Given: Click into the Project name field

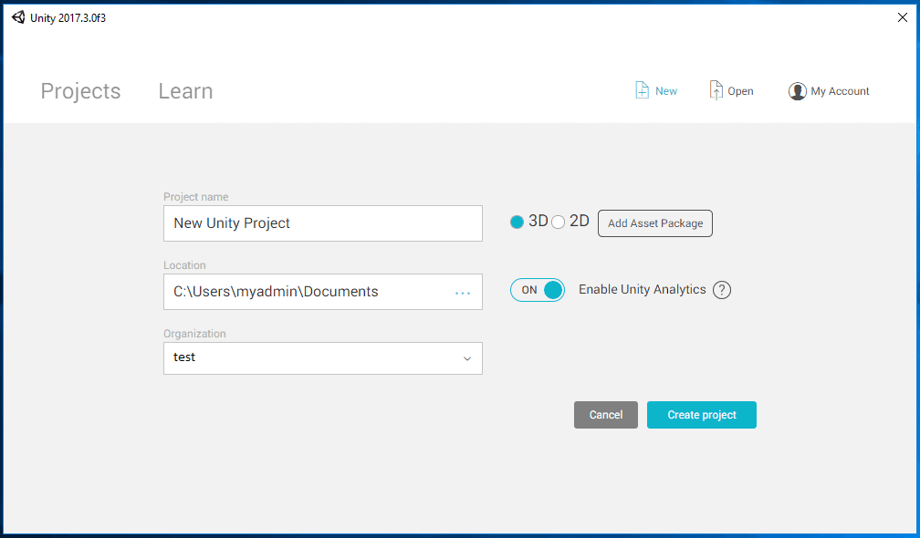Looking at the screenshot, I should [323, 223].
